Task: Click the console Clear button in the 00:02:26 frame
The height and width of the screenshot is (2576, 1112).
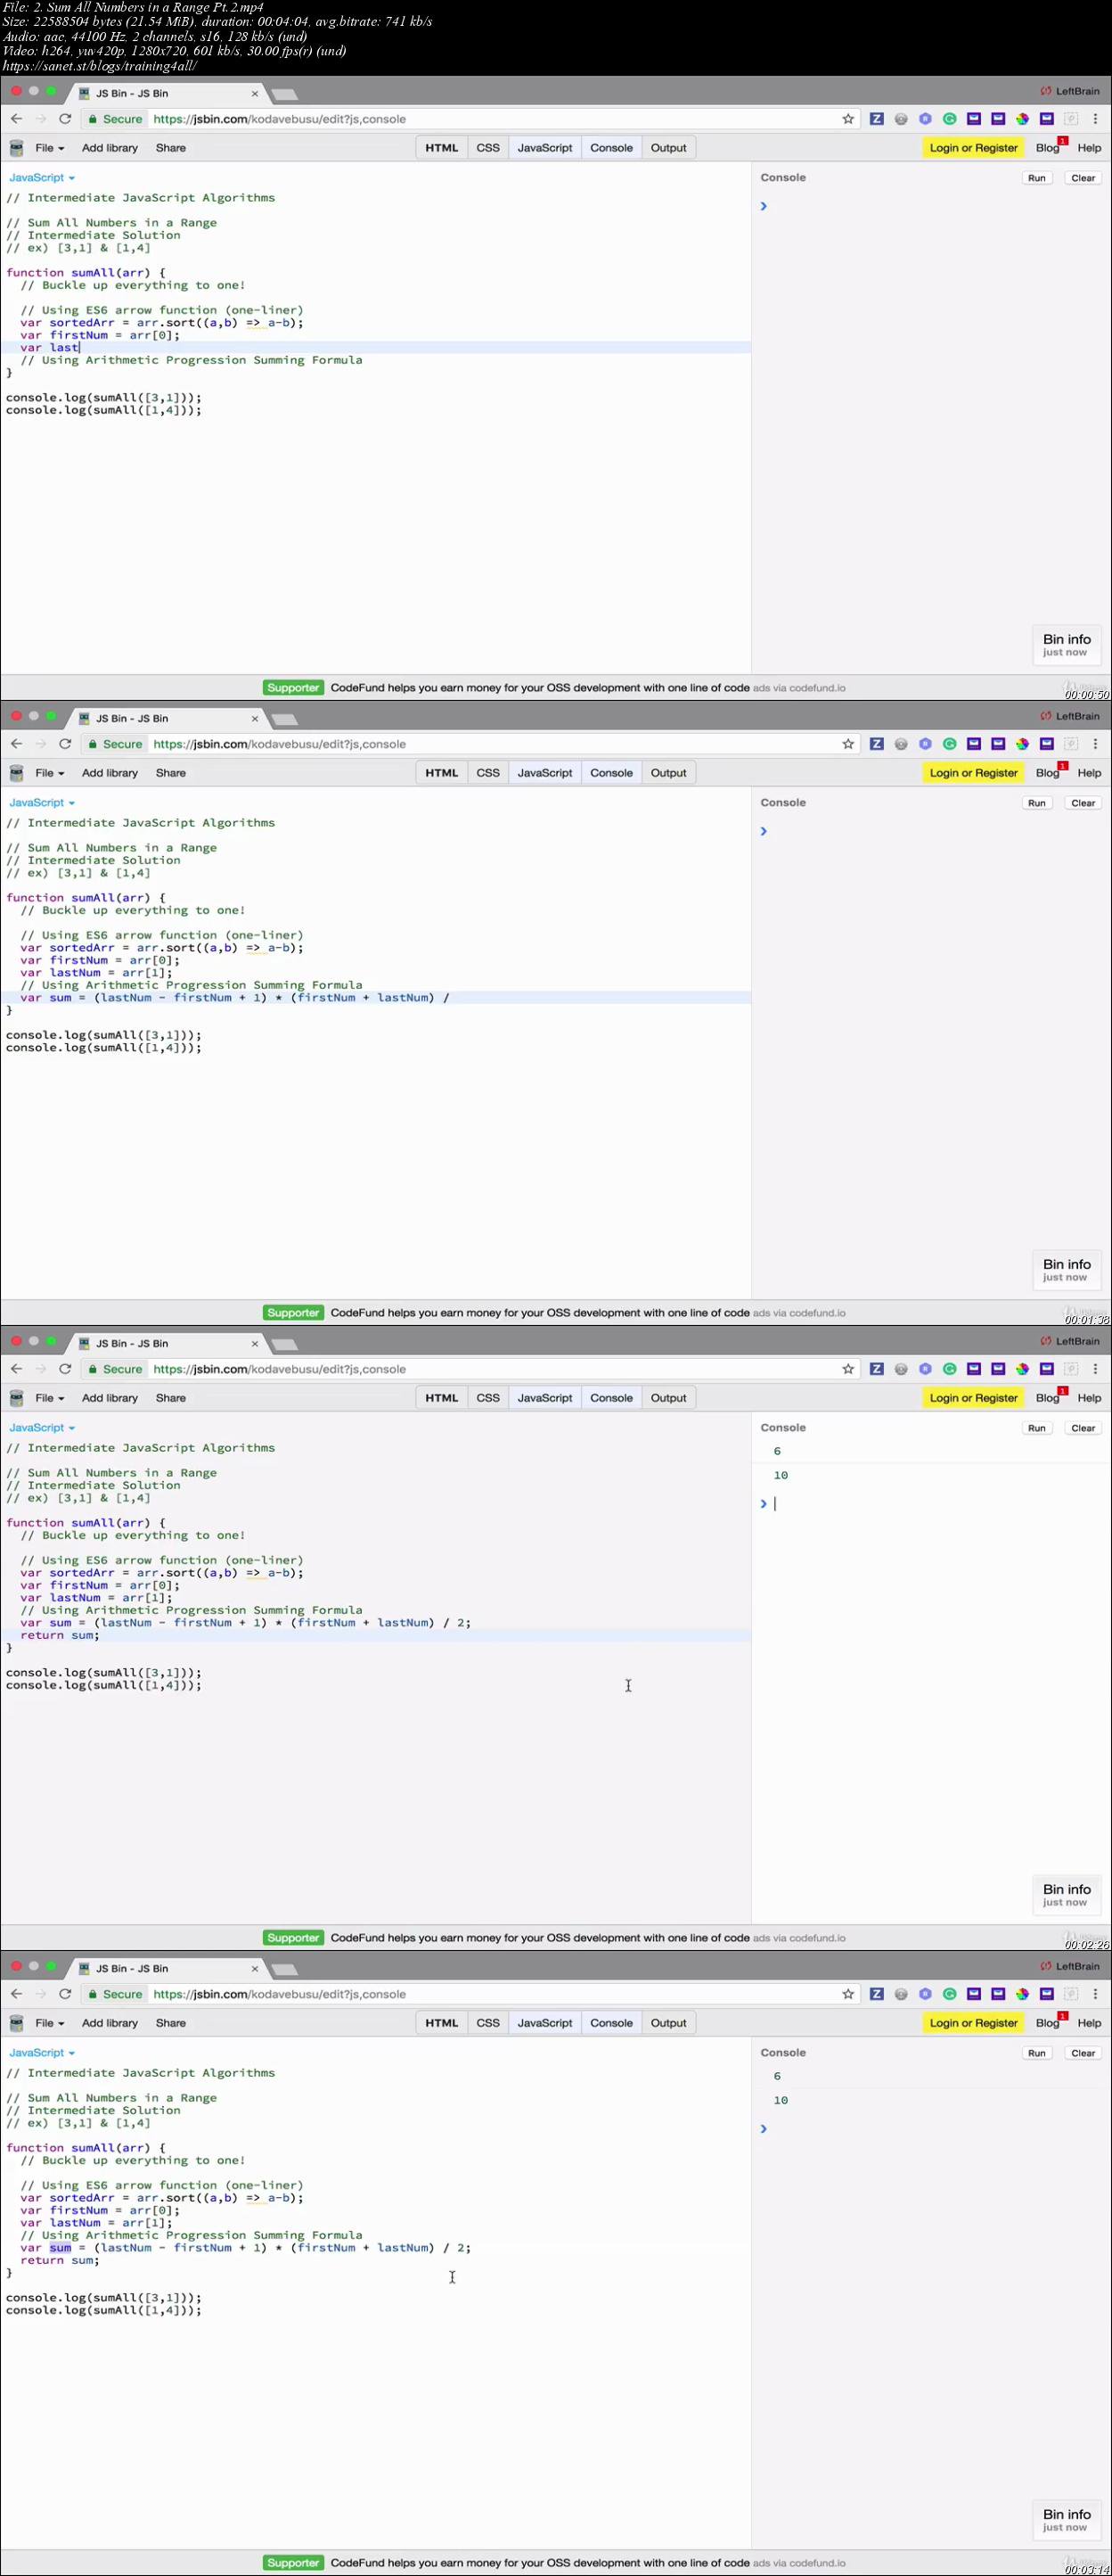Action: (x=1083, y=1428)
